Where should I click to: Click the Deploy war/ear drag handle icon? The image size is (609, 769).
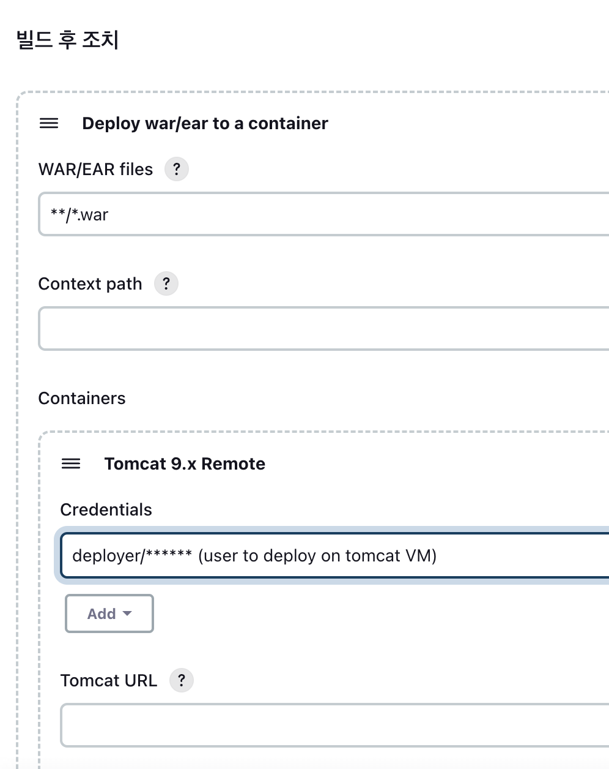tap(49, 124)
